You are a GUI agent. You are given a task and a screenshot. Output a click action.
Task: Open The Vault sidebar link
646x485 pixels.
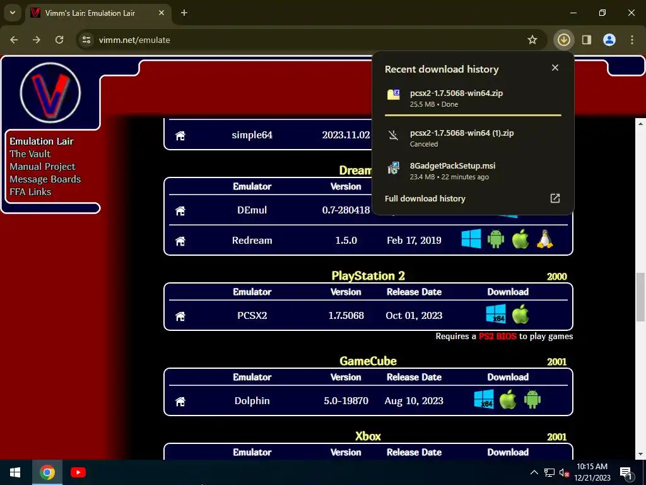30,154
